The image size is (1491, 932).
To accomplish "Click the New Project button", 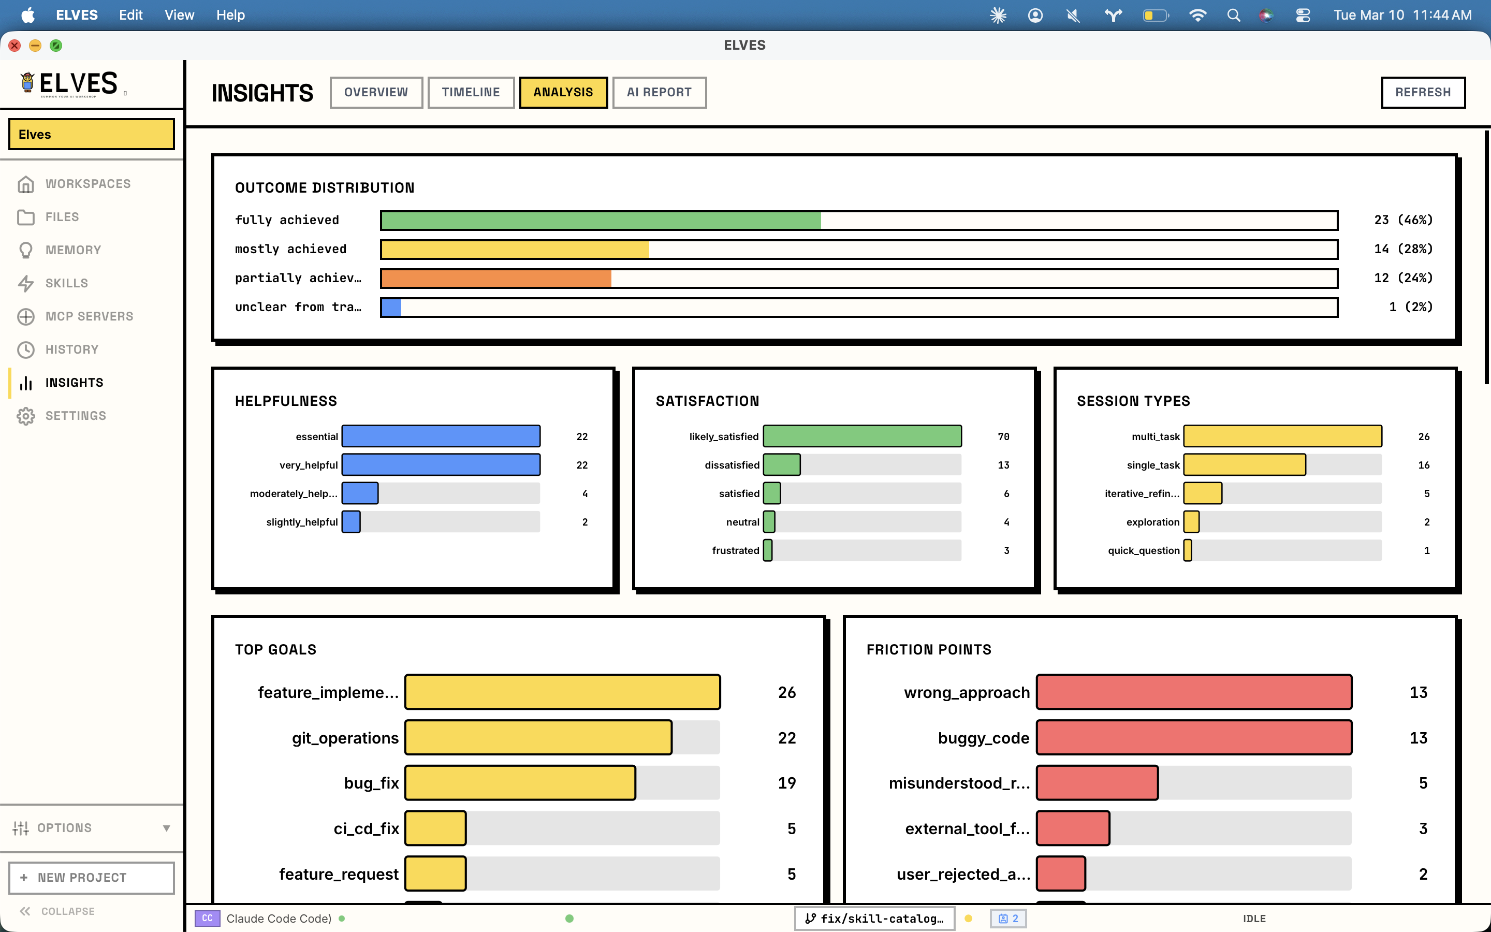I will pos(91,877).
